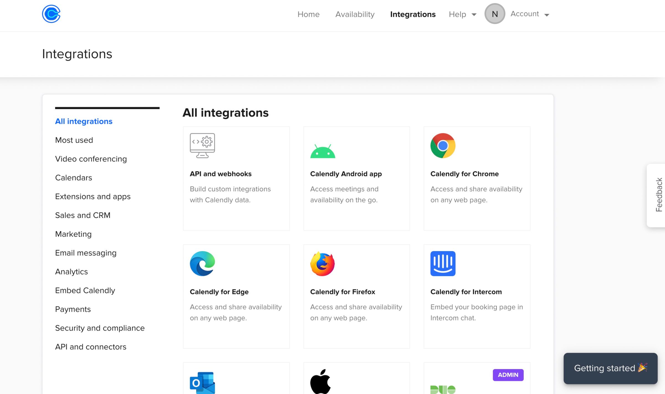Viewport: 665px width, 394px height.
Task: Click the Android robot icon
Action: (x=323, y=151)
